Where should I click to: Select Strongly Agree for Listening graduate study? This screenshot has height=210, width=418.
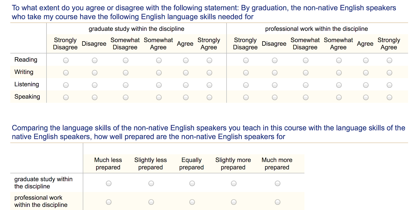point(209,85)
